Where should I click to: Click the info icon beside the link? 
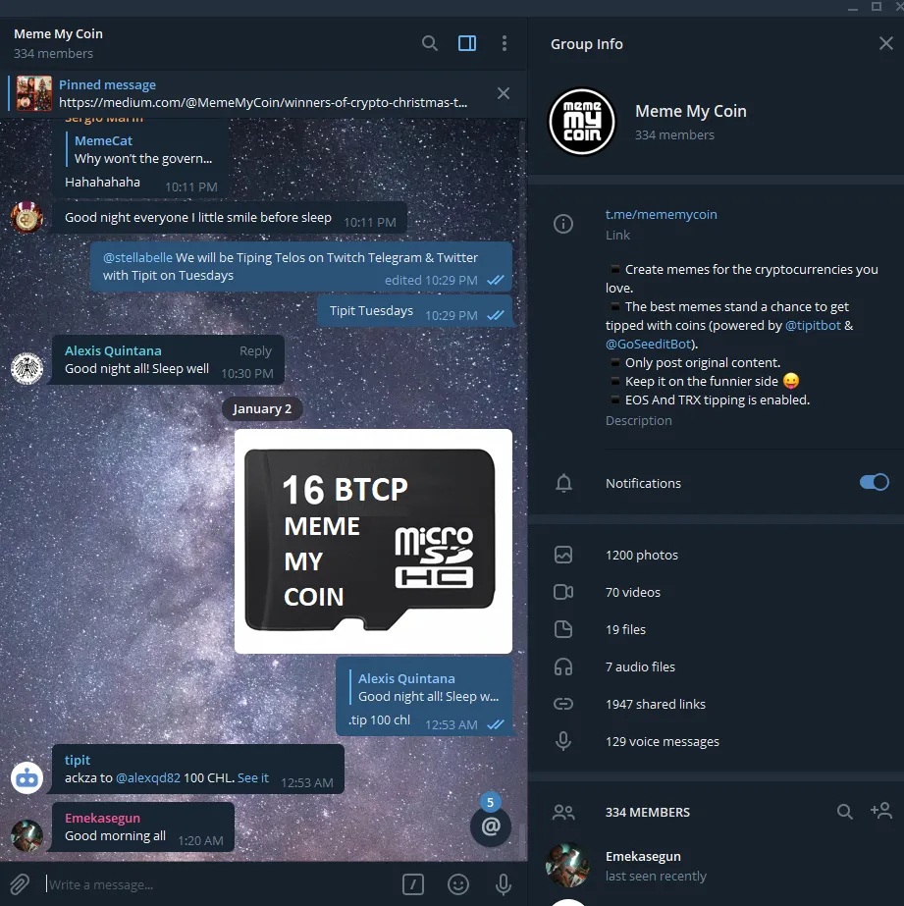pyautogui.click(x=563, y=224)
